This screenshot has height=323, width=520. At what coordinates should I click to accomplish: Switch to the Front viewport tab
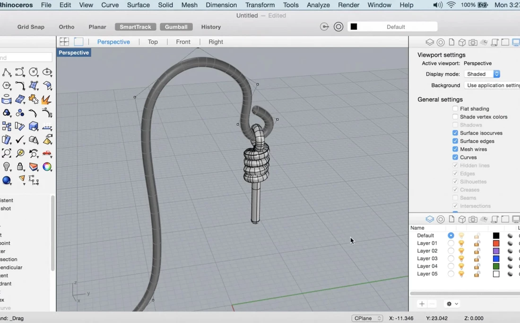click(183, 42)
